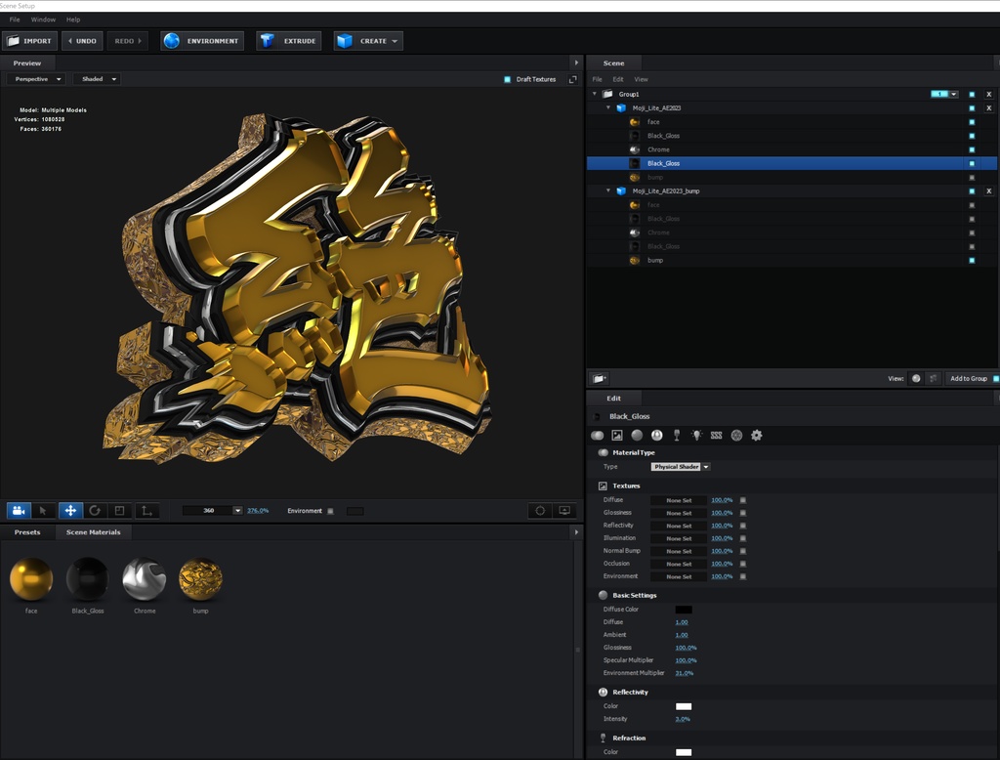Click the SSS material section icon
Screen dimensions: 1000x760
[x=716, y=436]
